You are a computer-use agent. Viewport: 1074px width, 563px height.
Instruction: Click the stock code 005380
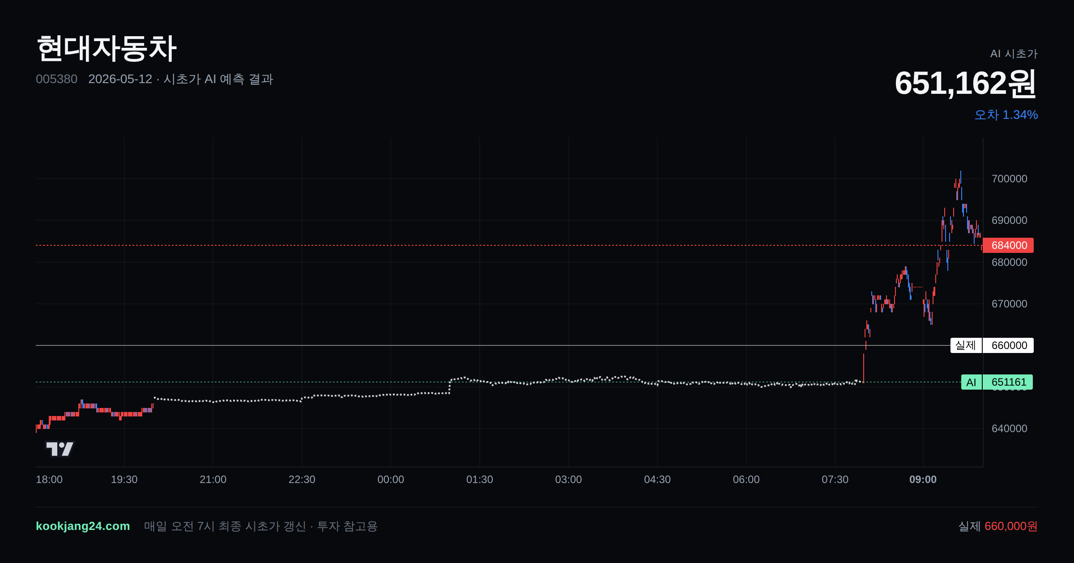56,79
